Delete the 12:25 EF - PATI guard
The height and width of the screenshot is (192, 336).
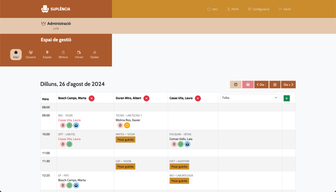click(63, 185)
